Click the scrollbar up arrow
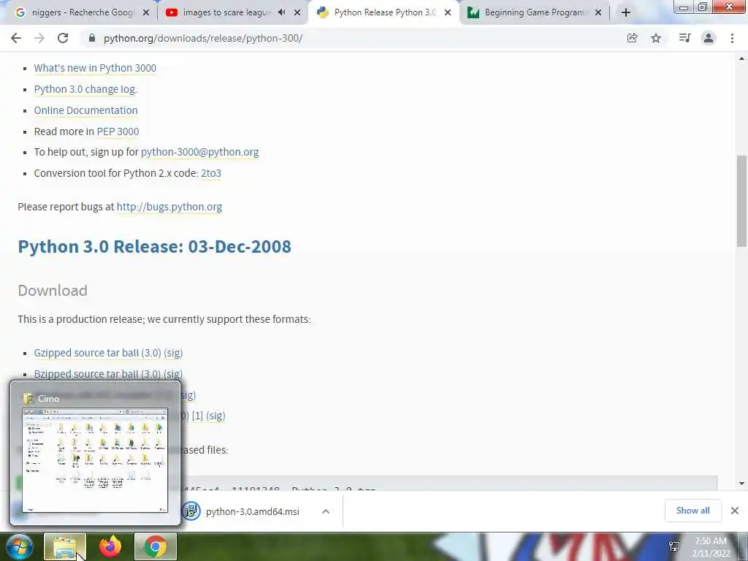Image resolution: width=748 pixels, height=561 pixels. point(741,58)
